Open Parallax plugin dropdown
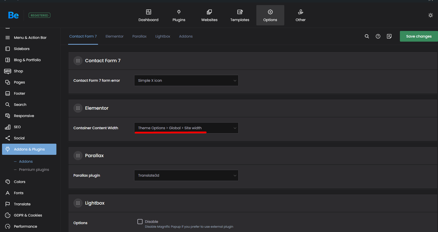 point(186,175)
